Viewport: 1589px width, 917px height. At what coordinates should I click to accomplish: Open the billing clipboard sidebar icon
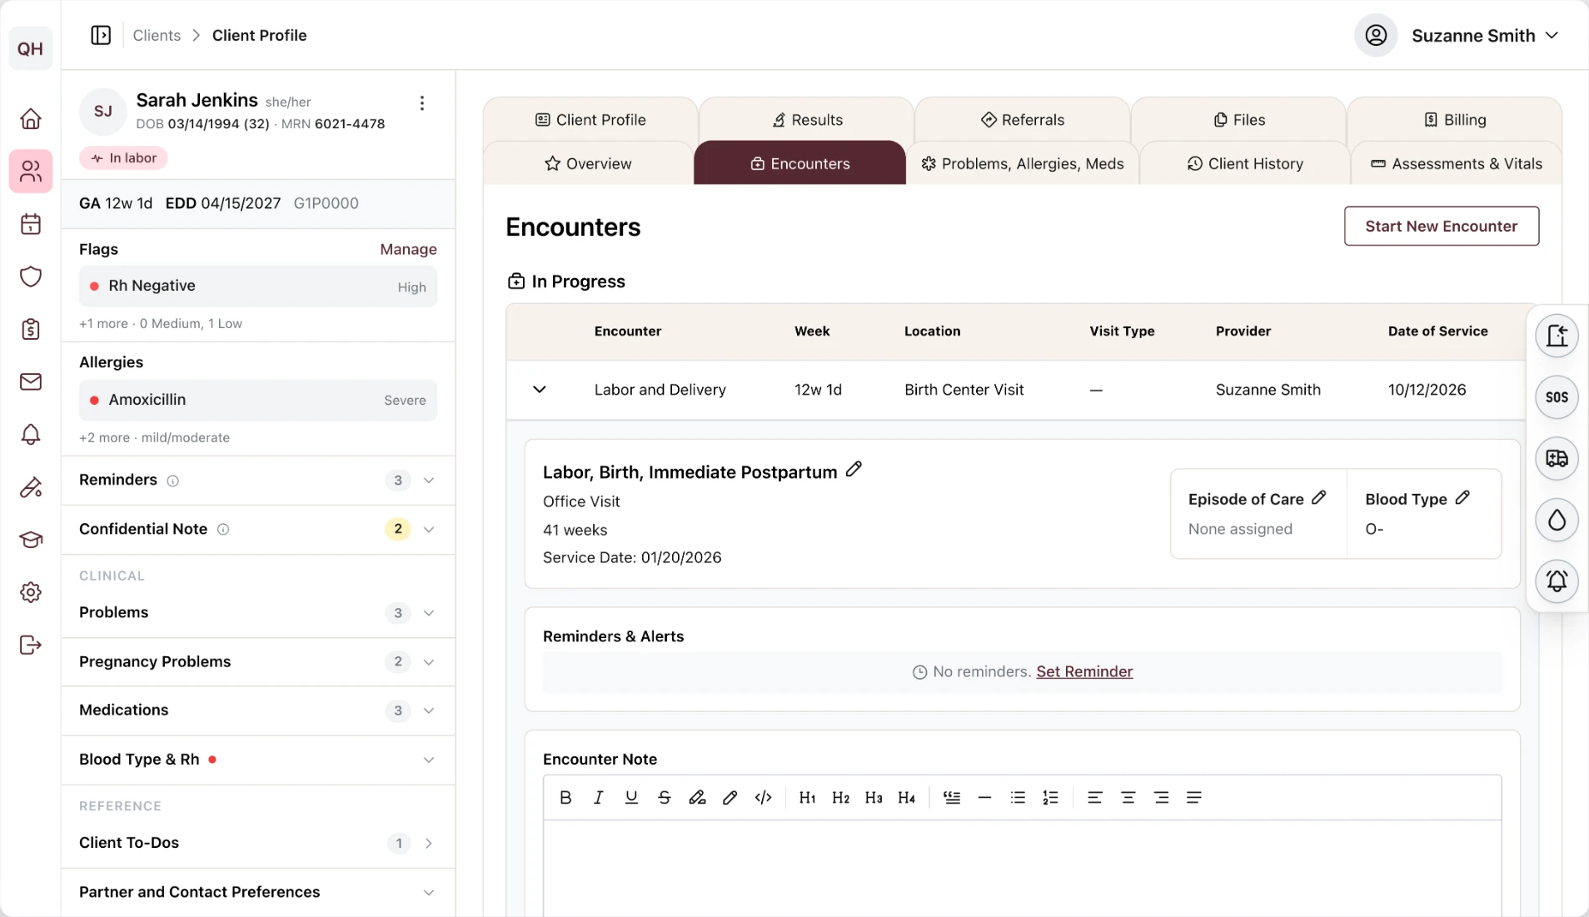[x=31, y=329]
